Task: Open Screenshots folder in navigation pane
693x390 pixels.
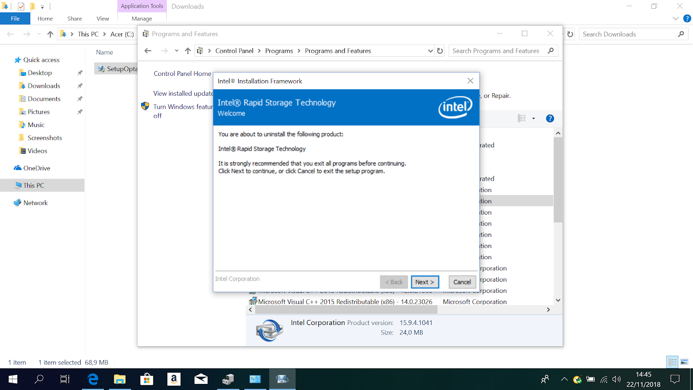Action: tap(45, 138)
